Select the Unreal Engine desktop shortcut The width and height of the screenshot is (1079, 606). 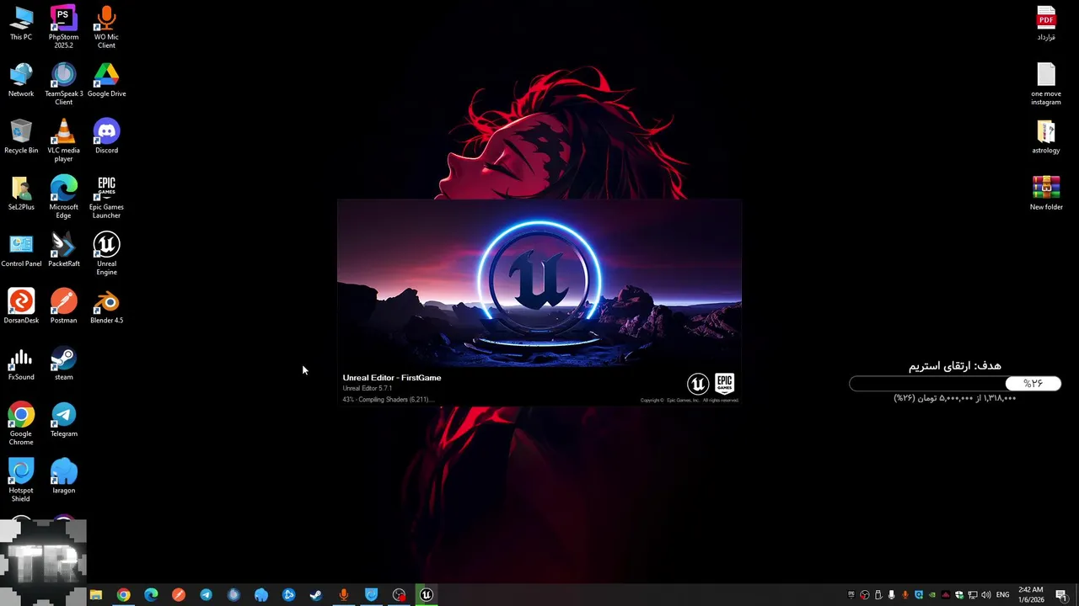coord(106,253)
